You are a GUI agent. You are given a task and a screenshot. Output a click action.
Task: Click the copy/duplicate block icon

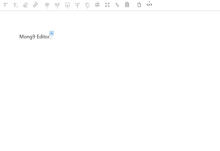(87, 5)
